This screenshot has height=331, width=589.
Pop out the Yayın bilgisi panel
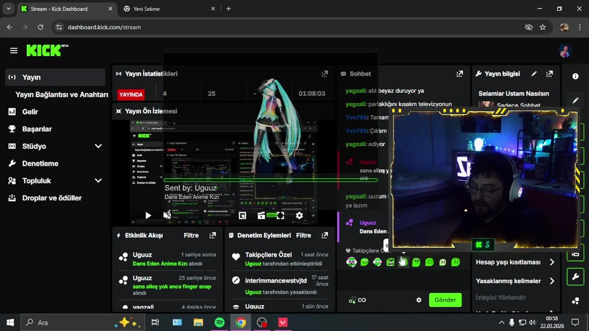point(549,74)
